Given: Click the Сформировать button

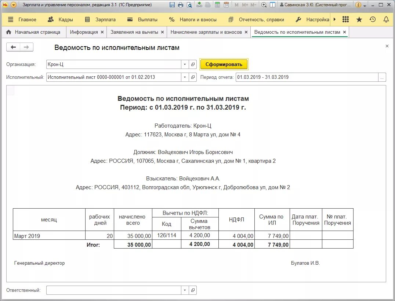Looking at the screenshot, I should 224,65.
